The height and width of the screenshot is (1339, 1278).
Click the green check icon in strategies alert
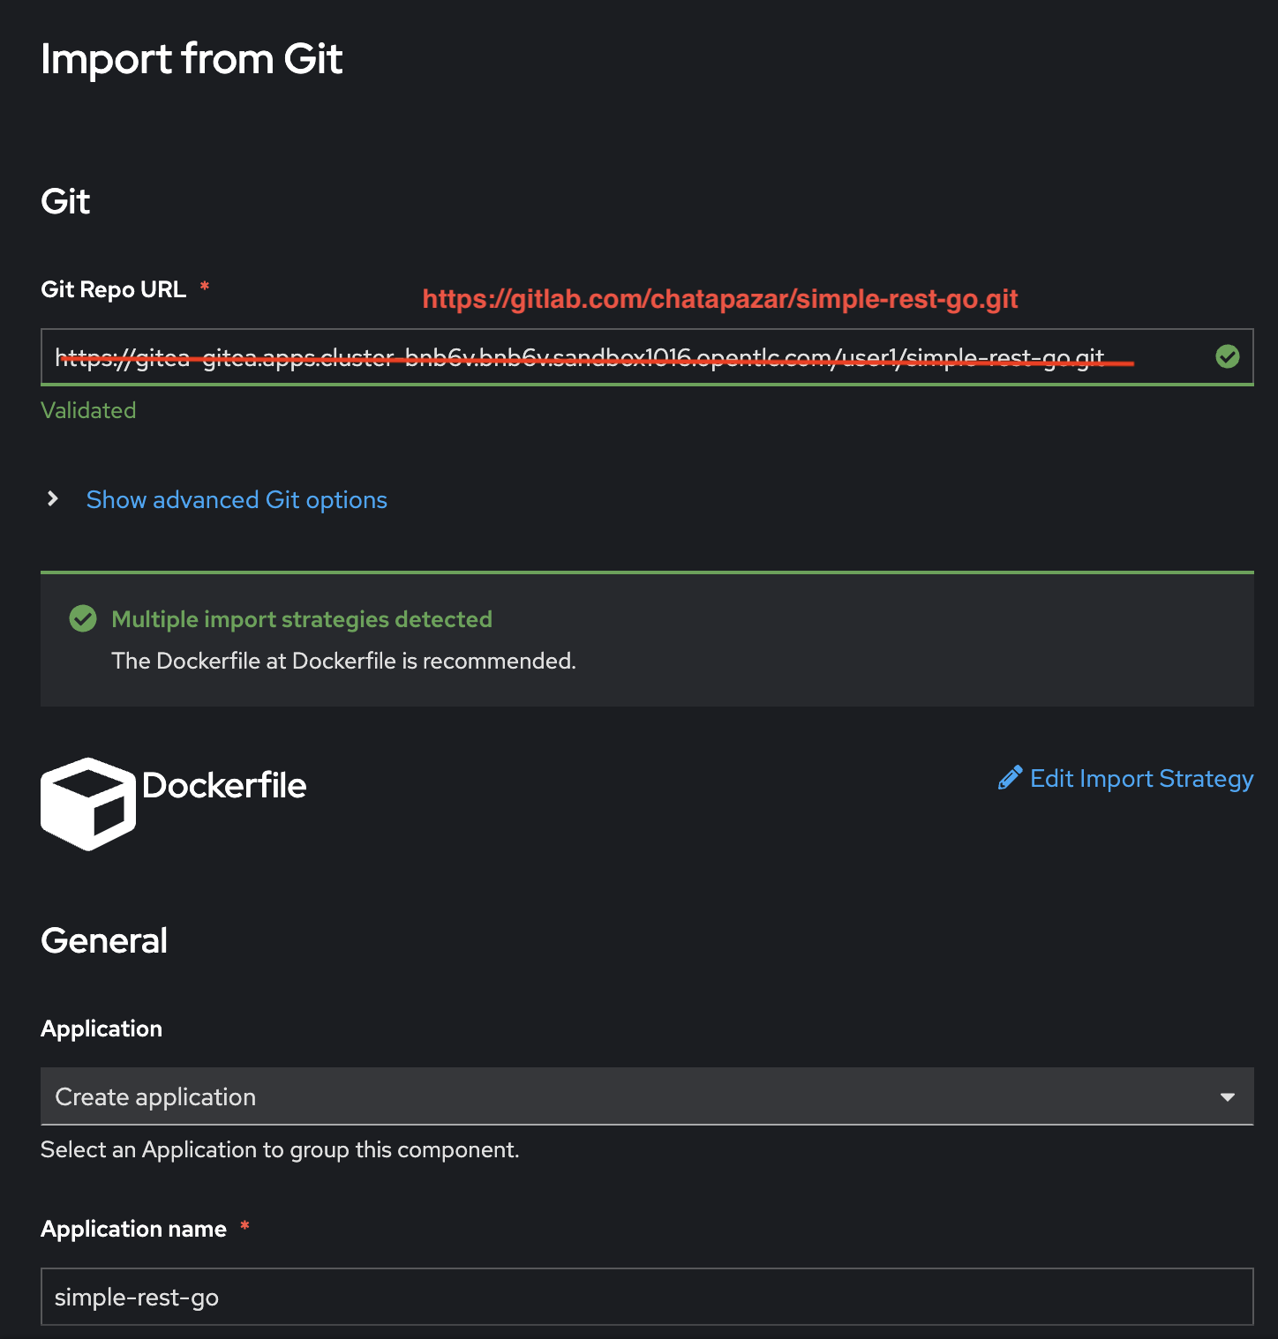coord(83,618)
